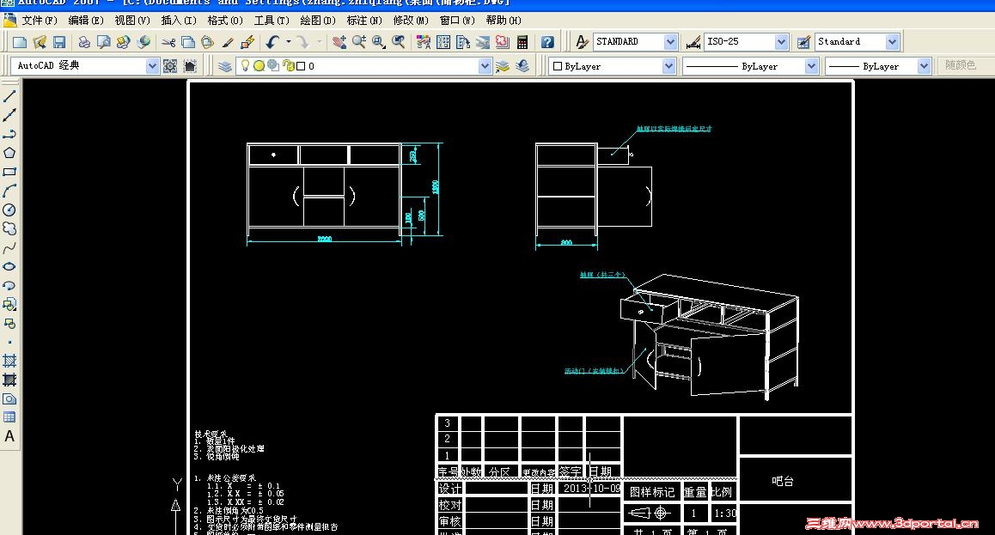Screen dimensions: 995x535
Task: Open Plot Preview from the toolbar
Action: [x=103, y=42]
